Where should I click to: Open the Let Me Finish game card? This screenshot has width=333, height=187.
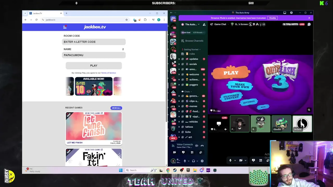point(94,128)
